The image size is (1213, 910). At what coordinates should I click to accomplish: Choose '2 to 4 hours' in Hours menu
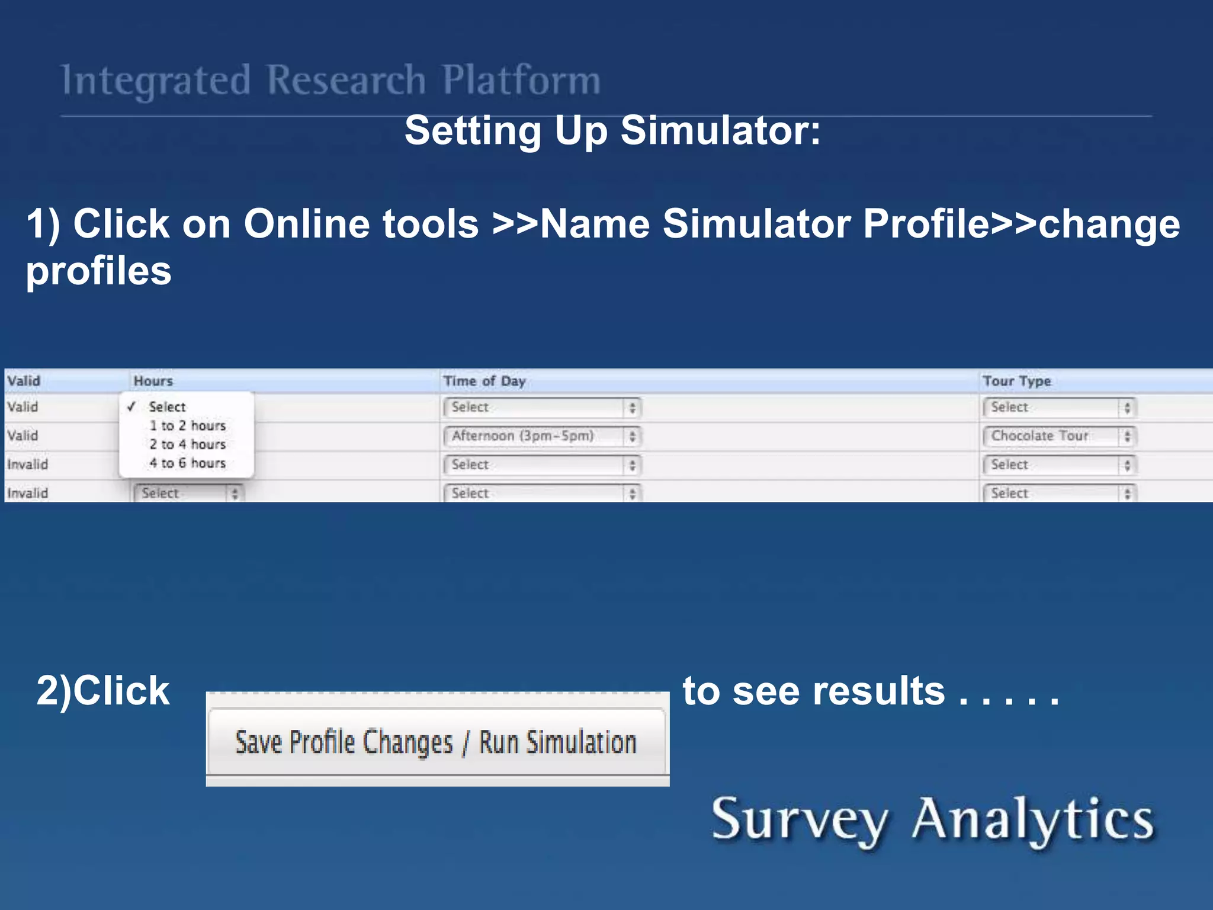tap(187, 444)
